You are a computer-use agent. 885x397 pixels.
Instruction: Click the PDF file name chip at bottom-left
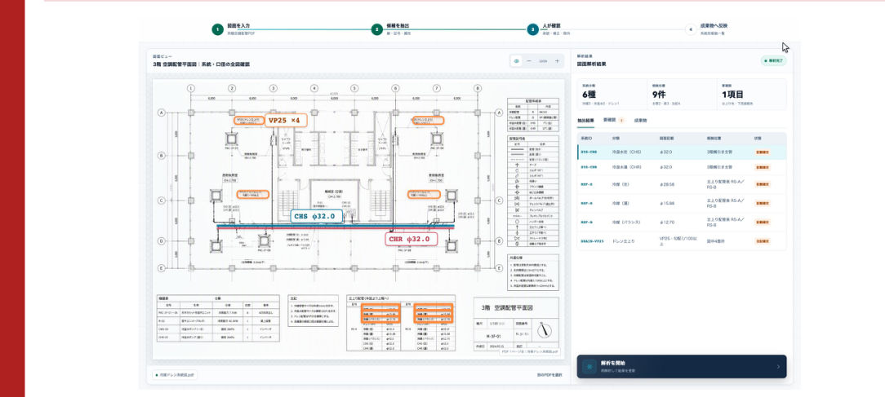(175, 375)
